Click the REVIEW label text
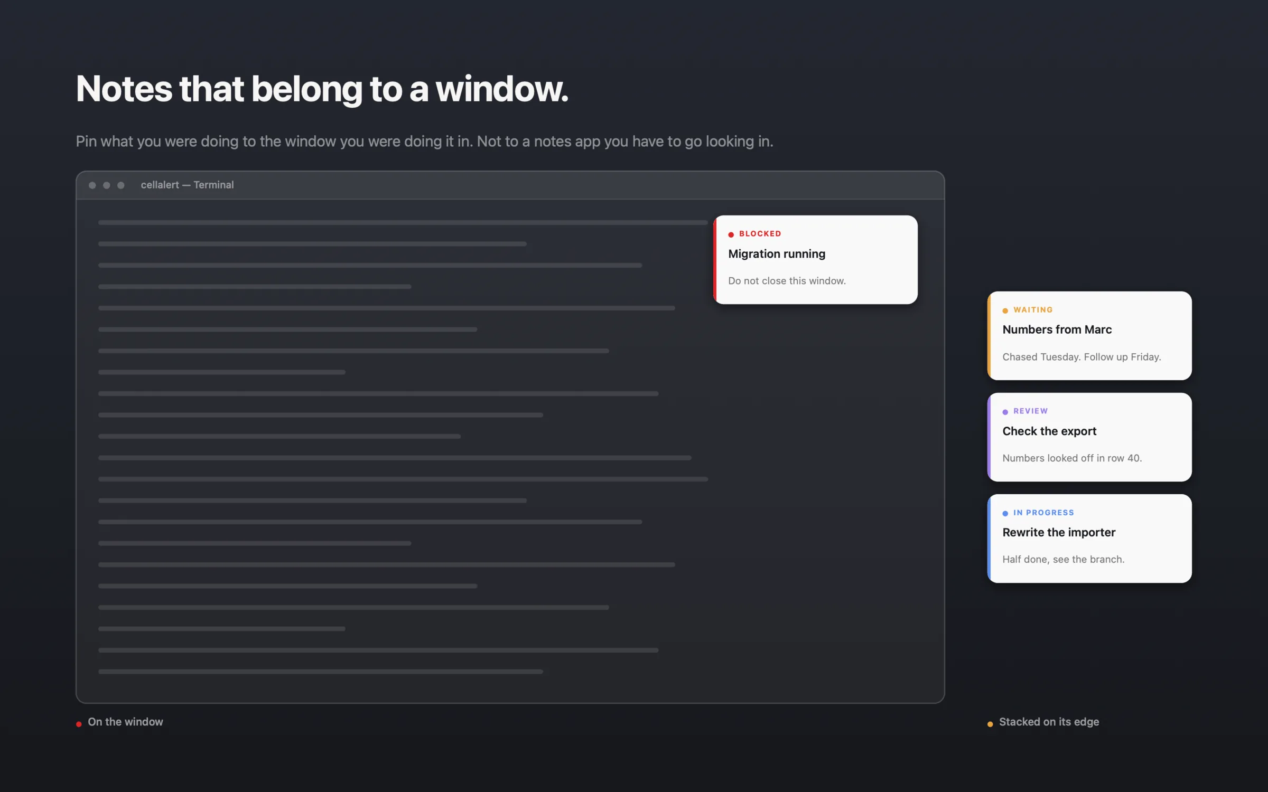This screenshot has width=1268, height=792. [1030, 411]
